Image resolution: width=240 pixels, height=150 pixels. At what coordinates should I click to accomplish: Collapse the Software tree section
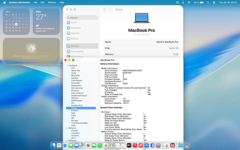(x=67, y=140)
